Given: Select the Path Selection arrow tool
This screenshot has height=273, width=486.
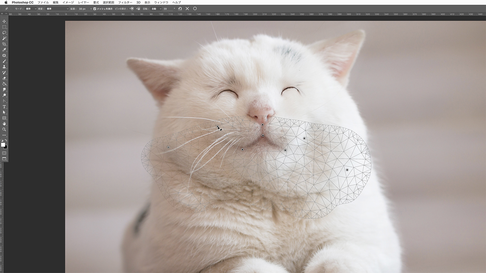Looking at the screenshot, I should [x=4, y=112].
